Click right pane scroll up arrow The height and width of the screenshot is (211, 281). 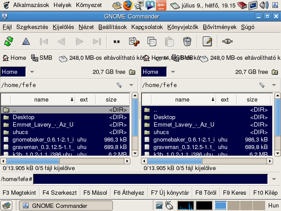(277, 96)
